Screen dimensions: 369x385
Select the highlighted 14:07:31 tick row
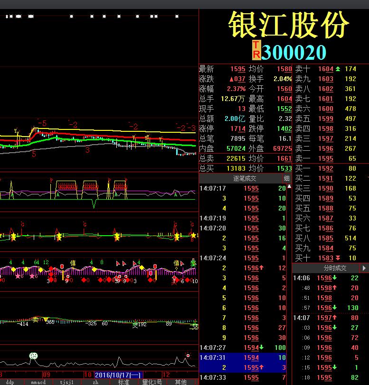pos(243,357)
